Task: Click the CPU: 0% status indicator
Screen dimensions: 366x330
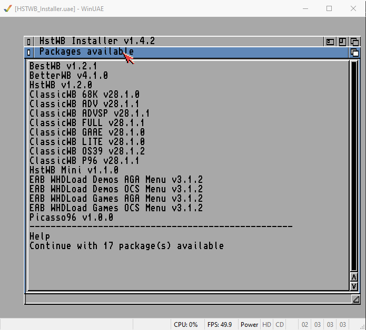Action: pos(186,325)
